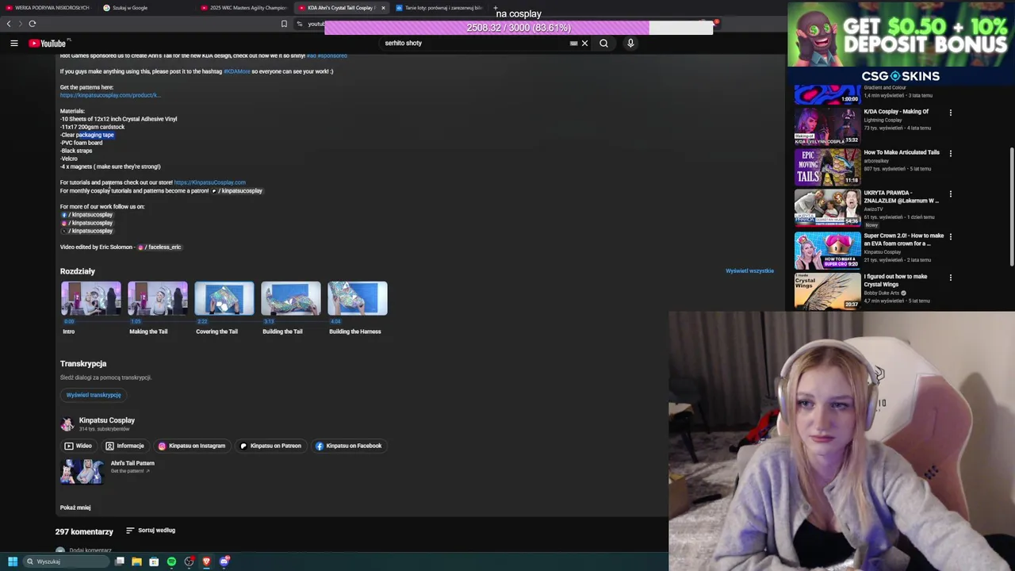Click the CSGO Skins deposit bonus banner

[x=901, y=43]
